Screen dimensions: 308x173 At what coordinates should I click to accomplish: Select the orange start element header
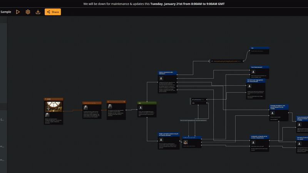point(54,99)
